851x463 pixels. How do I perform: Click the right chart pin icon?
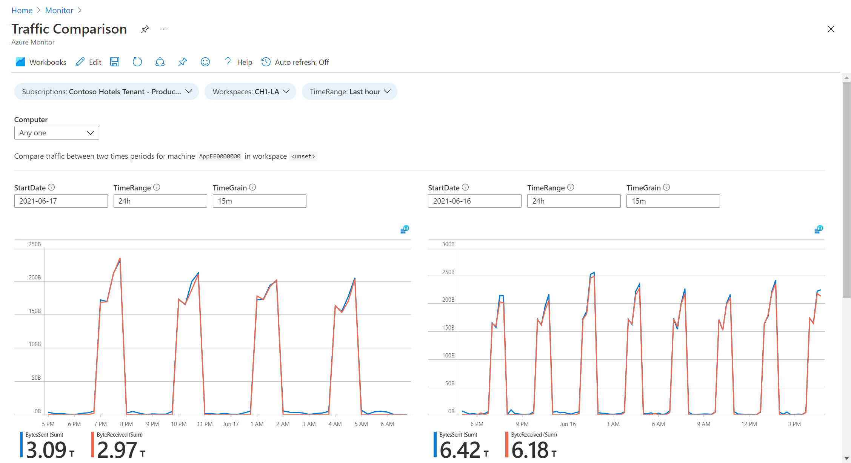[x=819, y=230]
